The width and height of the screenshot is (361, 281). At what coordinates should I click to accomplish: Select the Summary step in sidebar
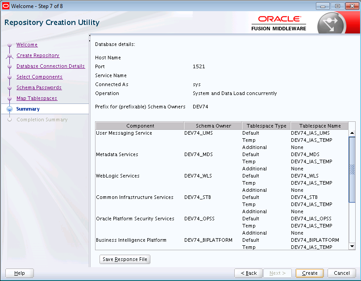pos(28,109)
